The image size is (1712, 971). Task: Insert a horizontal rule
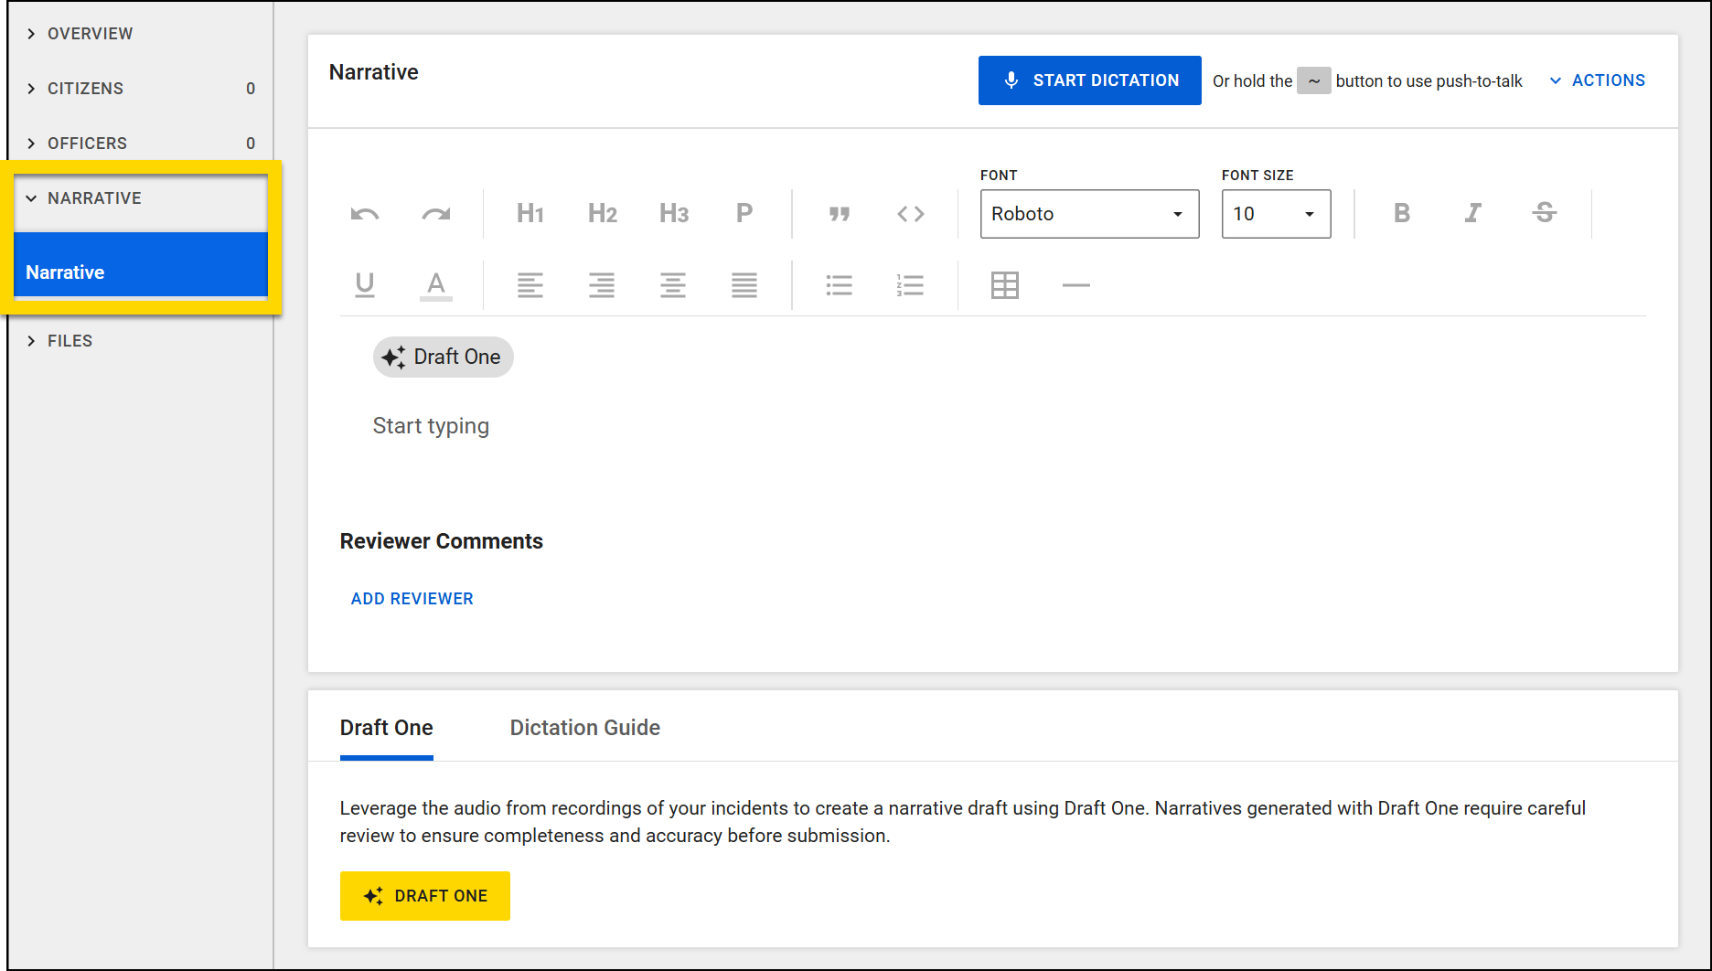(x=1076, y=284)
